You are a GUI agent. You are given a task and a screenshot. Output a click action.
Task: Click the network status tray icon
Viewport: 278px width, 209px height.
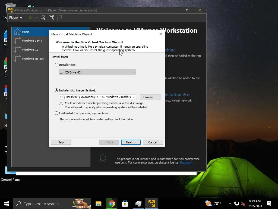click(236, 204)
